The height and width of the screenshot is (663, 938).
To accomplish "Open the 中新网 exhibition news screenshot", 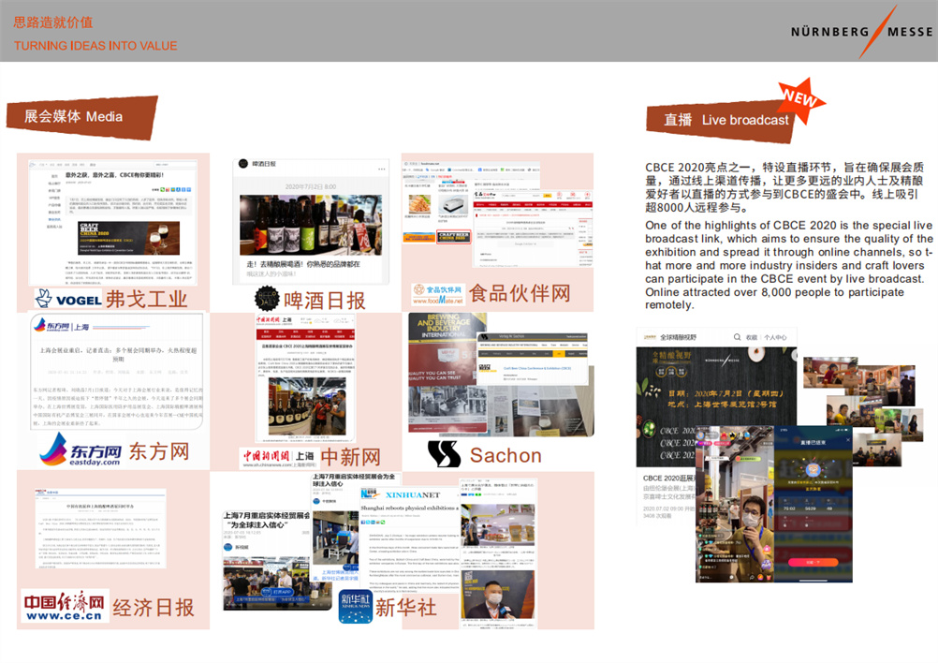I will pyautogui.click(x=305, y=377).
